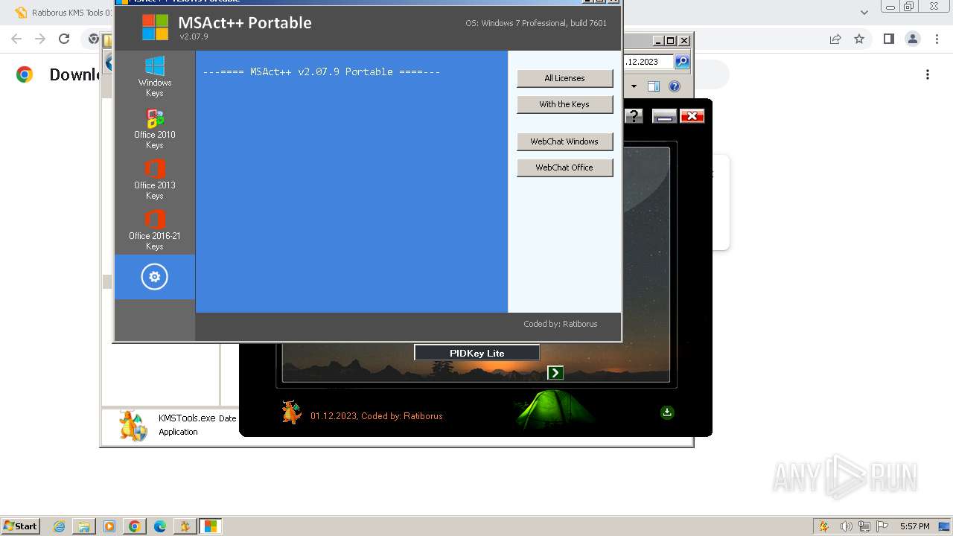This screenshot has width=953, height=536.
Task: Click the MSAct++ v2.07.9 Portable log line
Action: 322,71
